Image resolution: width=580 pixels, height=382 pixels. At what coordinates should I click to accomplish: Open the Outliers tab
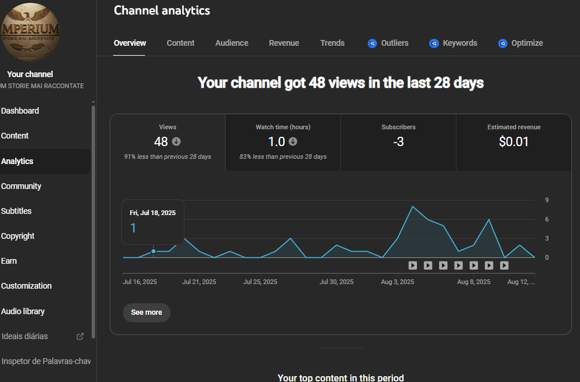click(388, 43)
